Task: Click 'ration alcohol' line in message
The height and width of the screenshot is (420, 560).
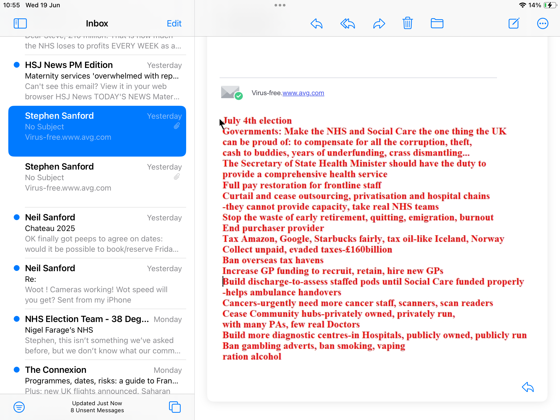Action: (252, 356)
